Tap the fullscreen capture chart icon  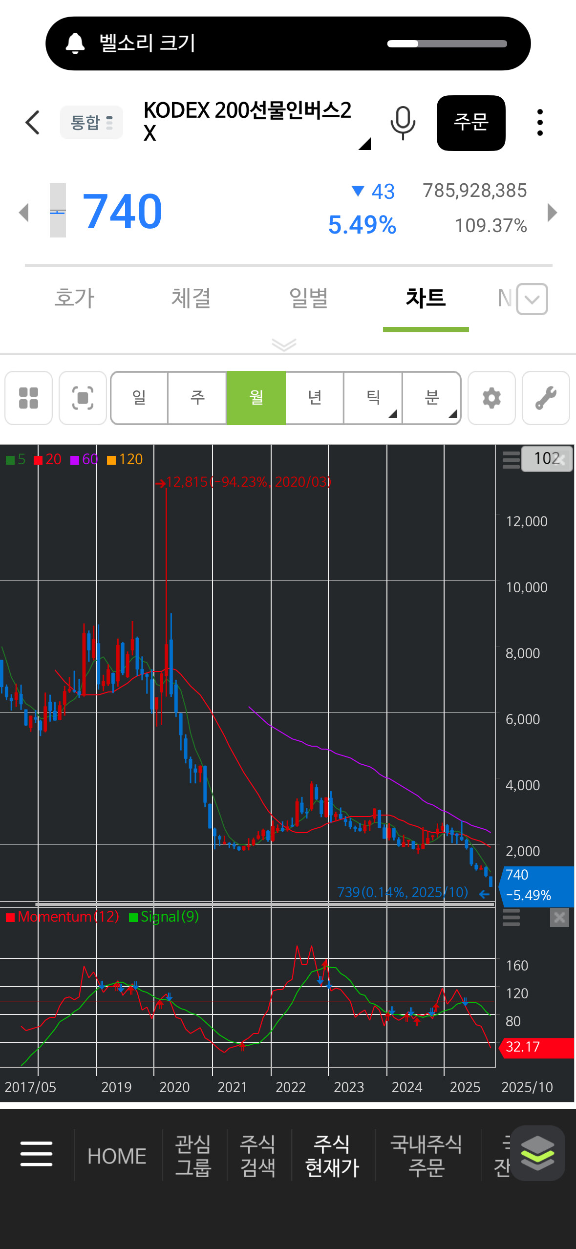point(83,398)
